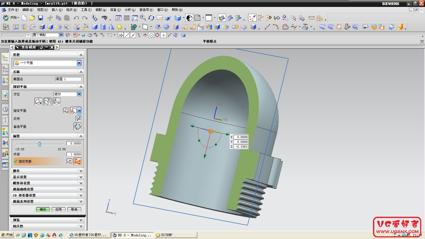
Task: Set section plane to Y axis
Action: (x=48, y=102)
